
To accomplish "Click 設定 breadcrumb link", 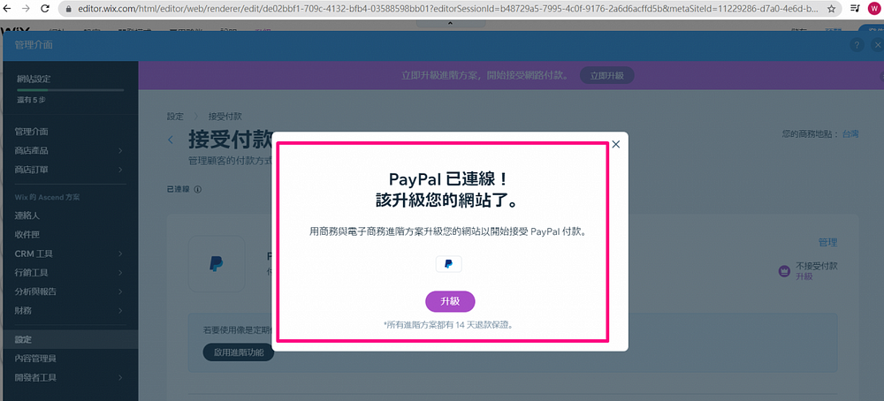I will click(x=175, y=116).
